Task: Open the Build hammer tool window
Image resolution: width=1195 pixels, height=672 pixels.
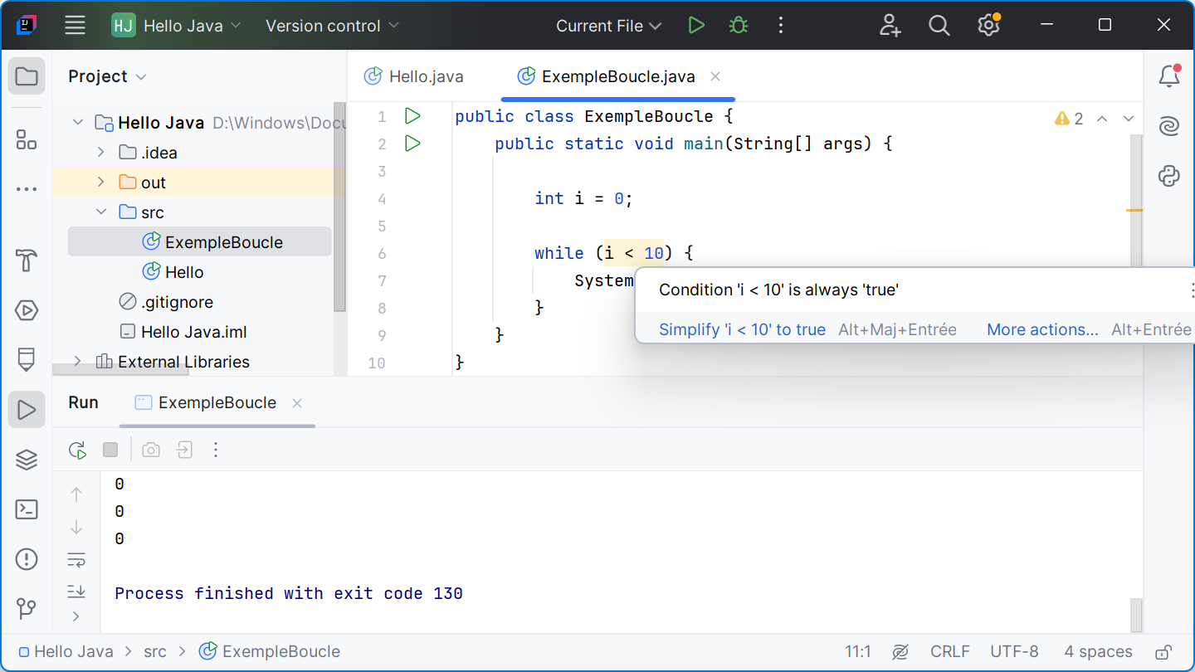Action: 27,261
